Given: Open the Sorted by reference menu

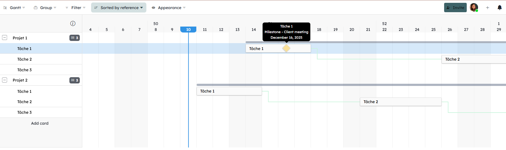Looking at the screenshot, I should point(119,7).
